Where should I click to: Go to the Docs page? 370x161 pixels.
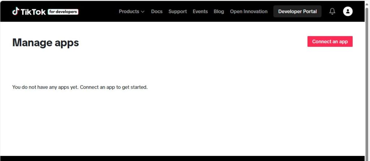tap(157, 12)
